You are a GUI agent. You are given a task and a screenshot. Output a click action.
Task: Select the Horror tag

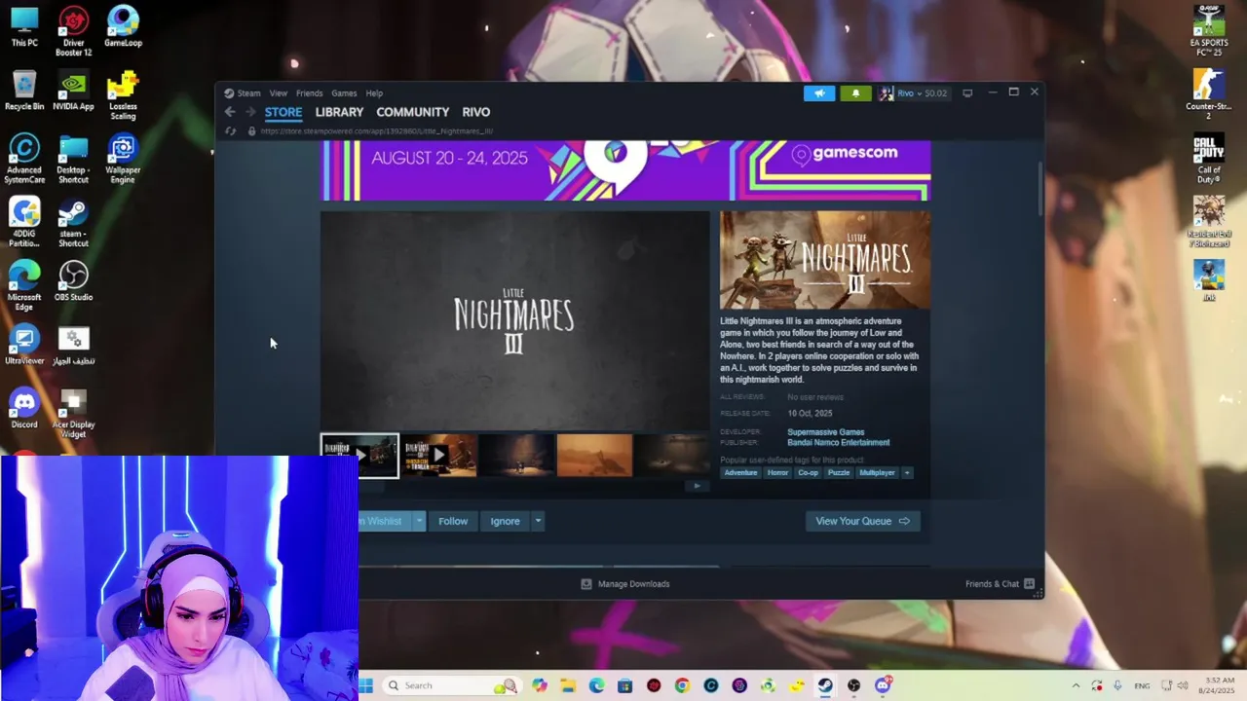777,473
